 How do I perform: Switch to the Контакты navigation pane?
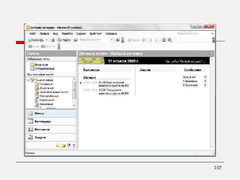pos(51,129)
